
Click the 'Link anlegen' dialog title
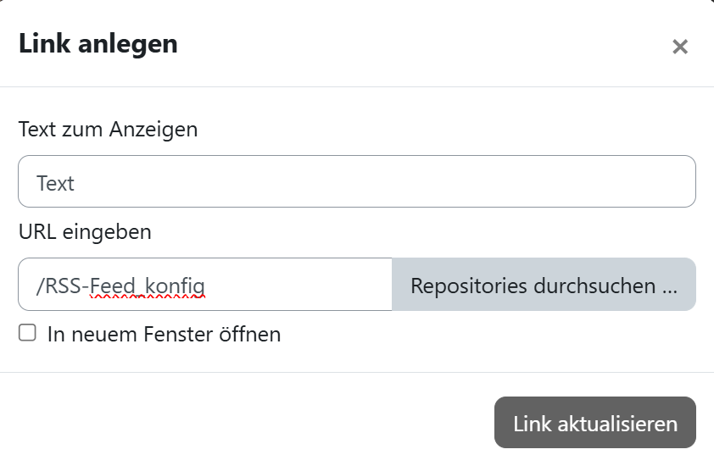click(x=98, y=44)
